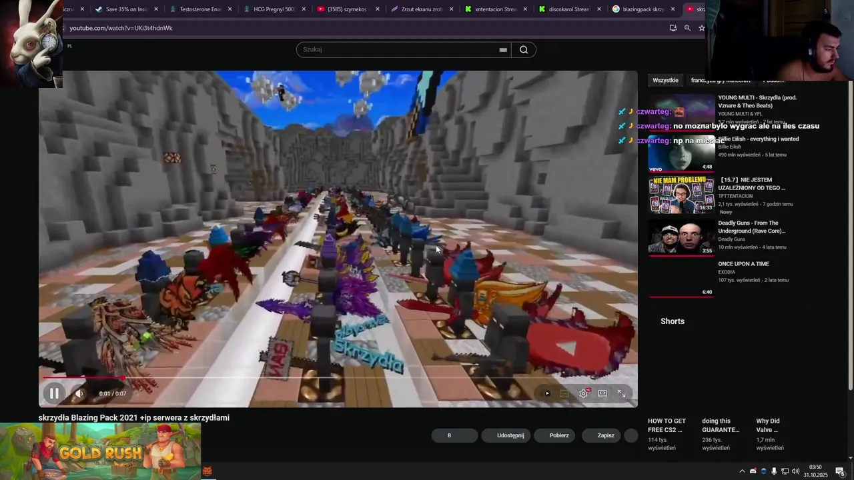
Task: Toggle subtitles in video player
Action: [x=564, y=393]
